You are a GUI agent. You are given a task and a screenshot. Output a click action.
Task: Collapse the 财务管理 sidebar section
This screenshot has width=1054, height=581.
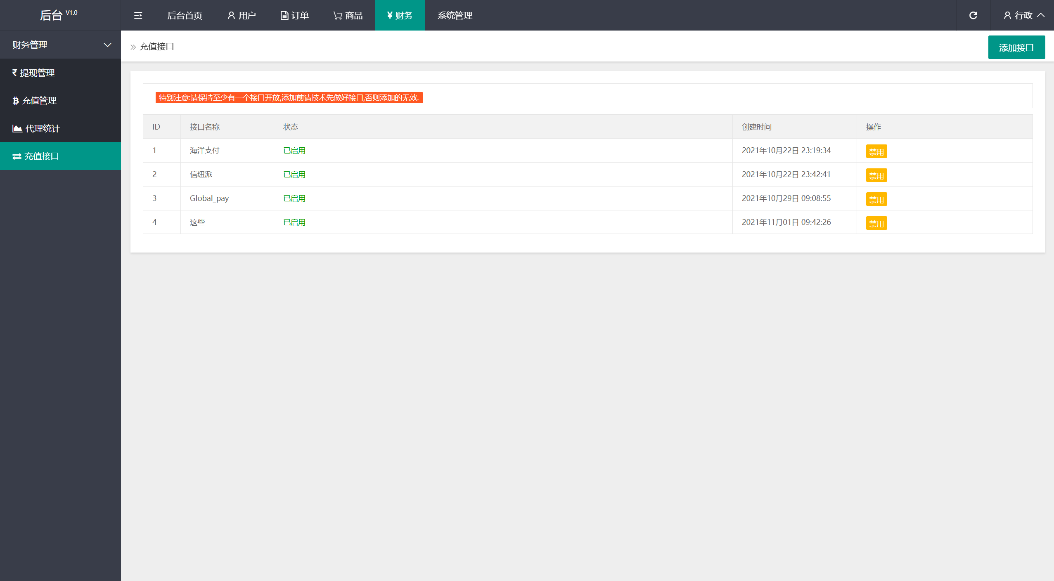pos(60,45)
